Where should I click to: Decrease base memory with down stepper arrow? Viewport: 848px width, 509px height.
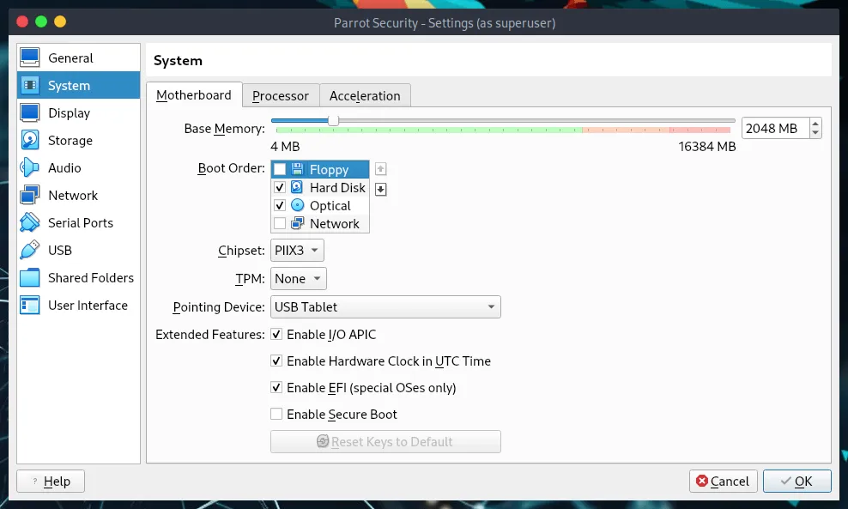coord(815,133)
